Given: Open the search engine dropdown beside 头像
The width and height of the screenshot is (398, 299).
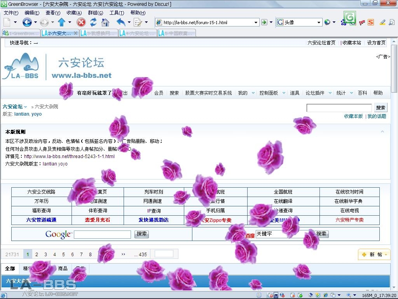Looking at the screenshot, I should [x=319, y=22].
